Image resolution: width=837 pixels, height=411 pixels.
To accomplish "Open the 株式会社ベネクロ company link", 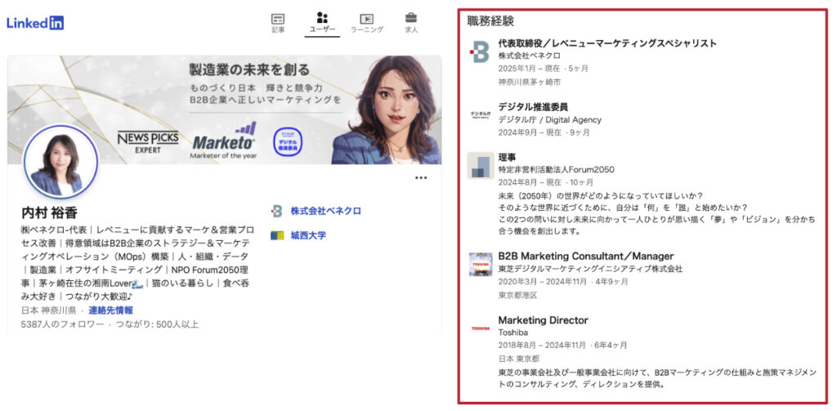I will click(x=325, y=211).
